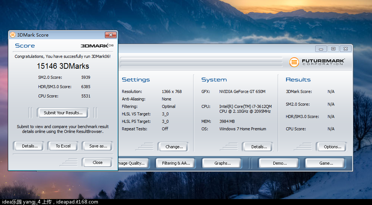Click the Change button under Settings

(174, 147)
